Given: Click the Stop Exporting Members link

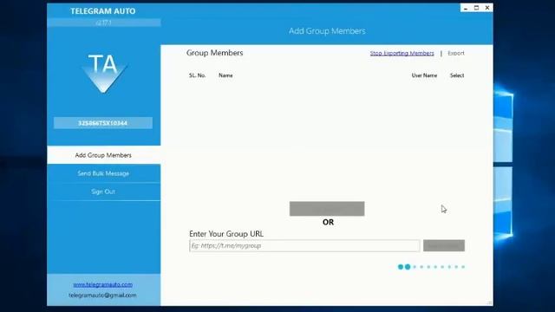Looking at the screenshot, I should (402, 53).
